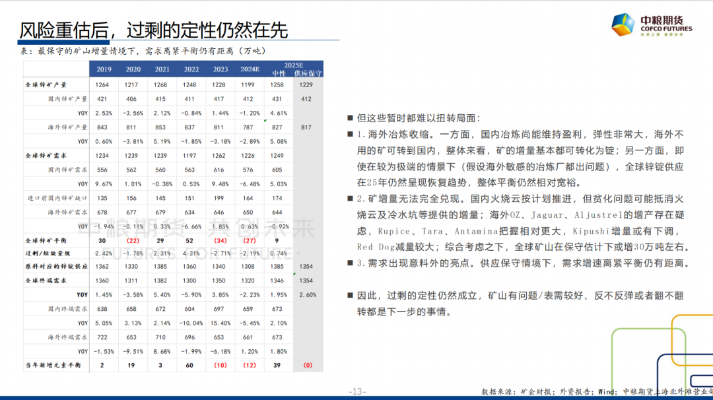Click the 2022 column header
713x400 pixels.
coord(191,69)
